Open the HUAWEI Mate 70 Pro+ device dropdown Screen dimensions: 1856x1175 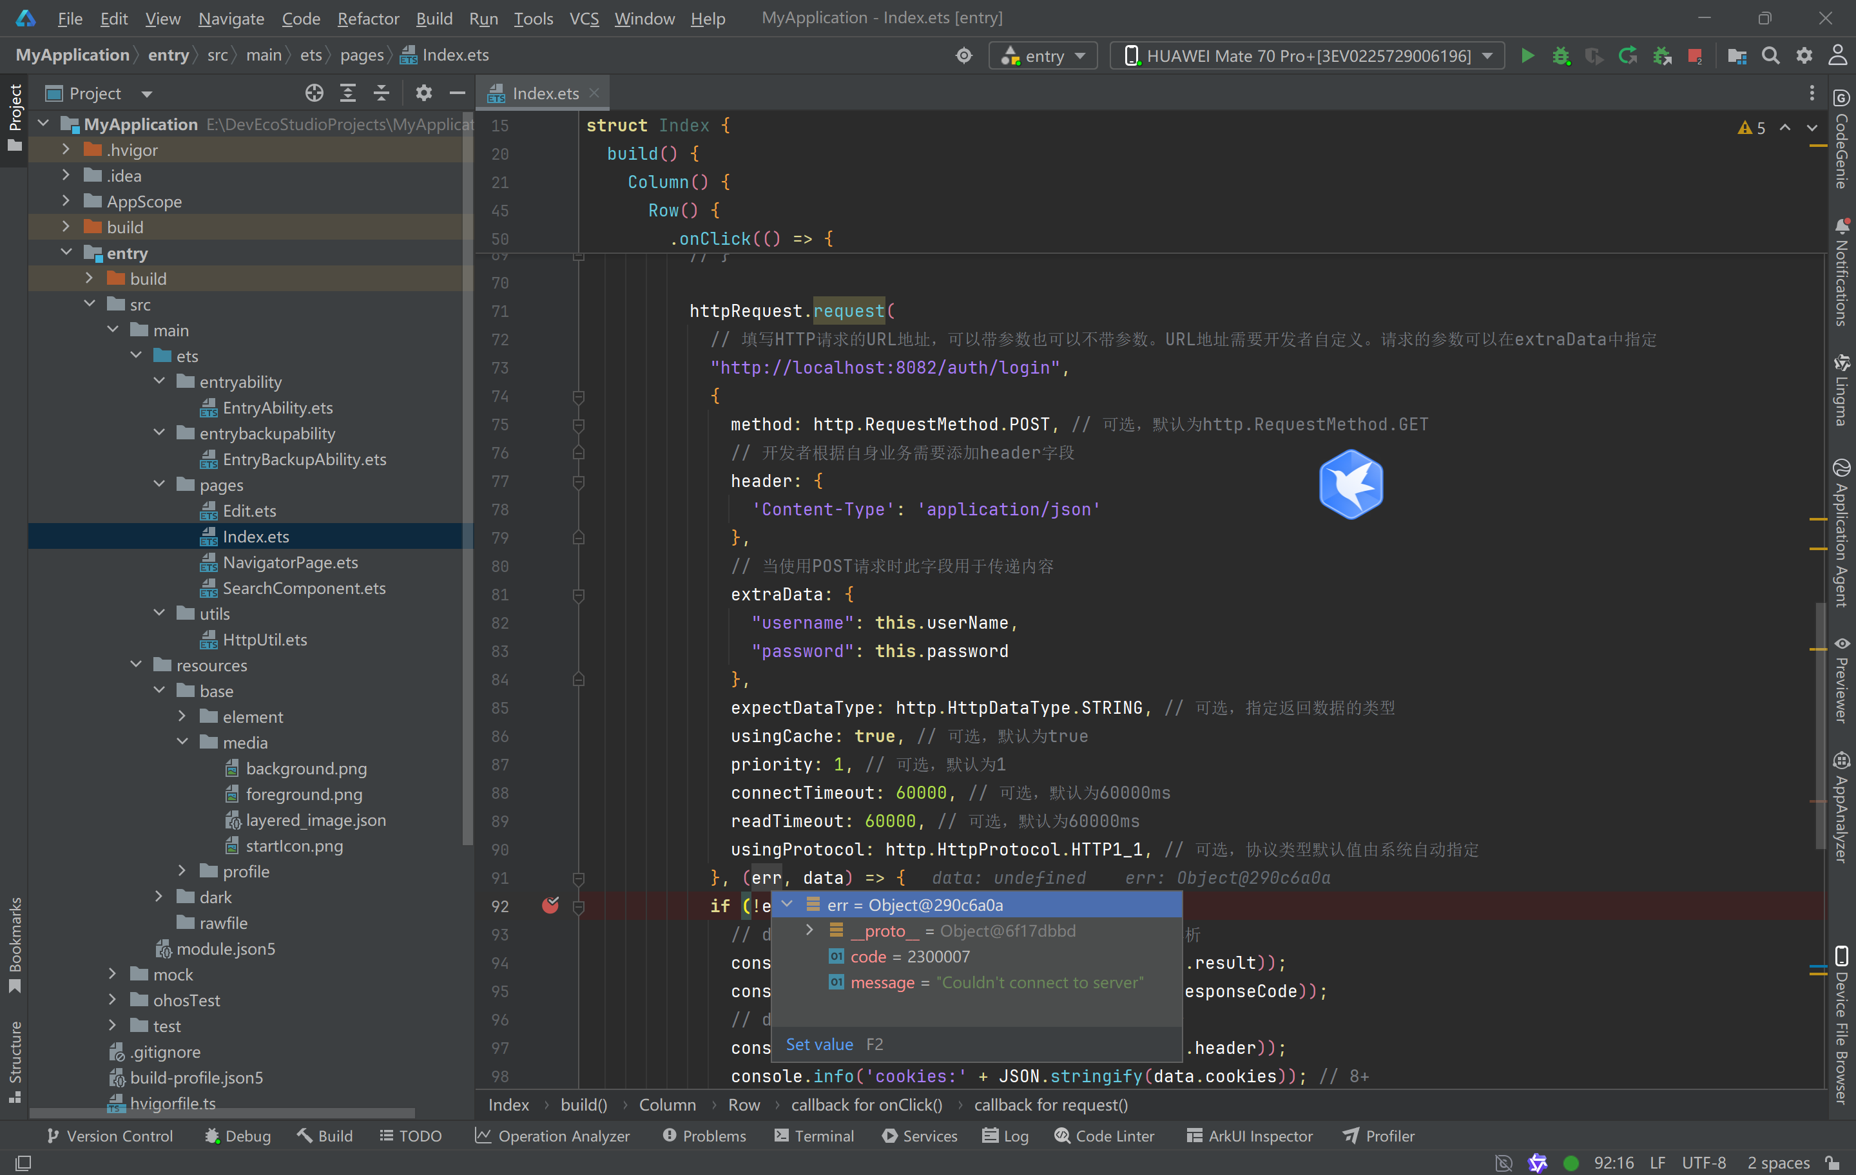coord(1308,55)
